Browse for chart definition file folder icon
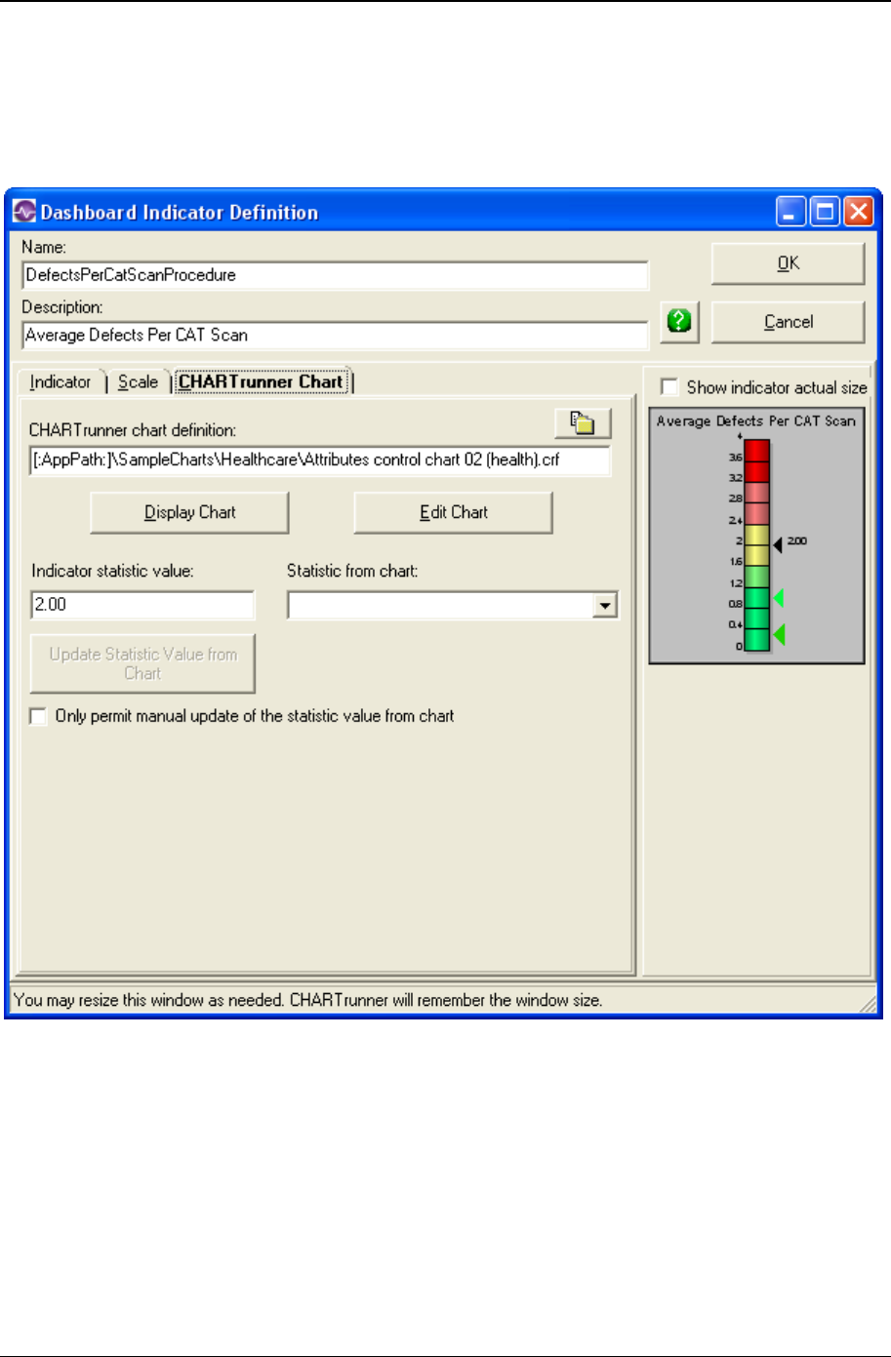This screenshot has width=891, height=1357. 583,423
